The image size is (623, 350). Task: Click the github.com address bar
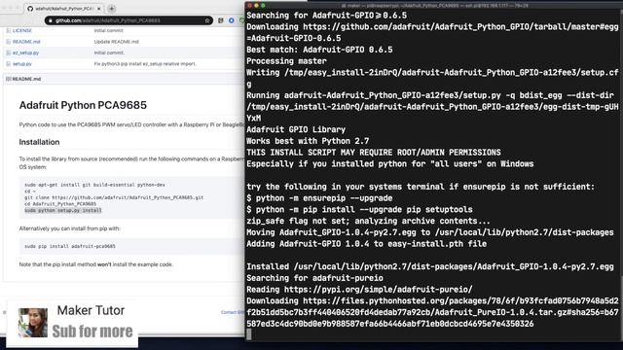pos(129,20)
